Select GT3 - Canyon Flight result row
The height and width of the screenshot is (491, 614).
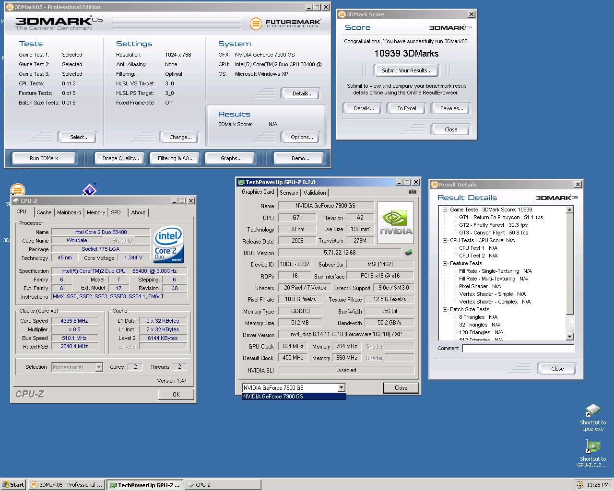point(494,233)
